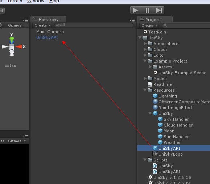Select the UniSkyAPI C# script icon

coord(155,172)
